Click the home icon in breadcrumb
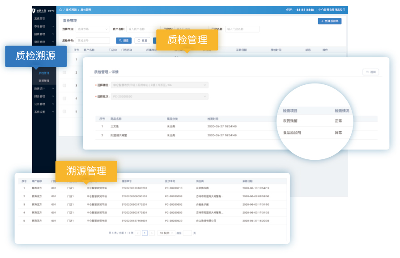The image size is (400, 258). coord(61,10)
